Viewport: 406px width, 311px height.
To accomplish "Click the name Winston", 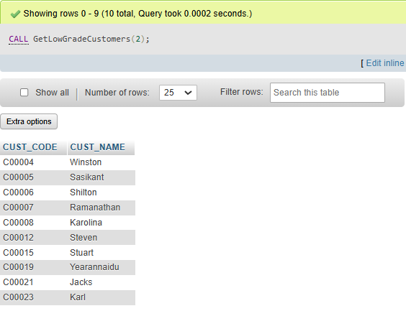I will pyautogui.click(x=86, y=162).
